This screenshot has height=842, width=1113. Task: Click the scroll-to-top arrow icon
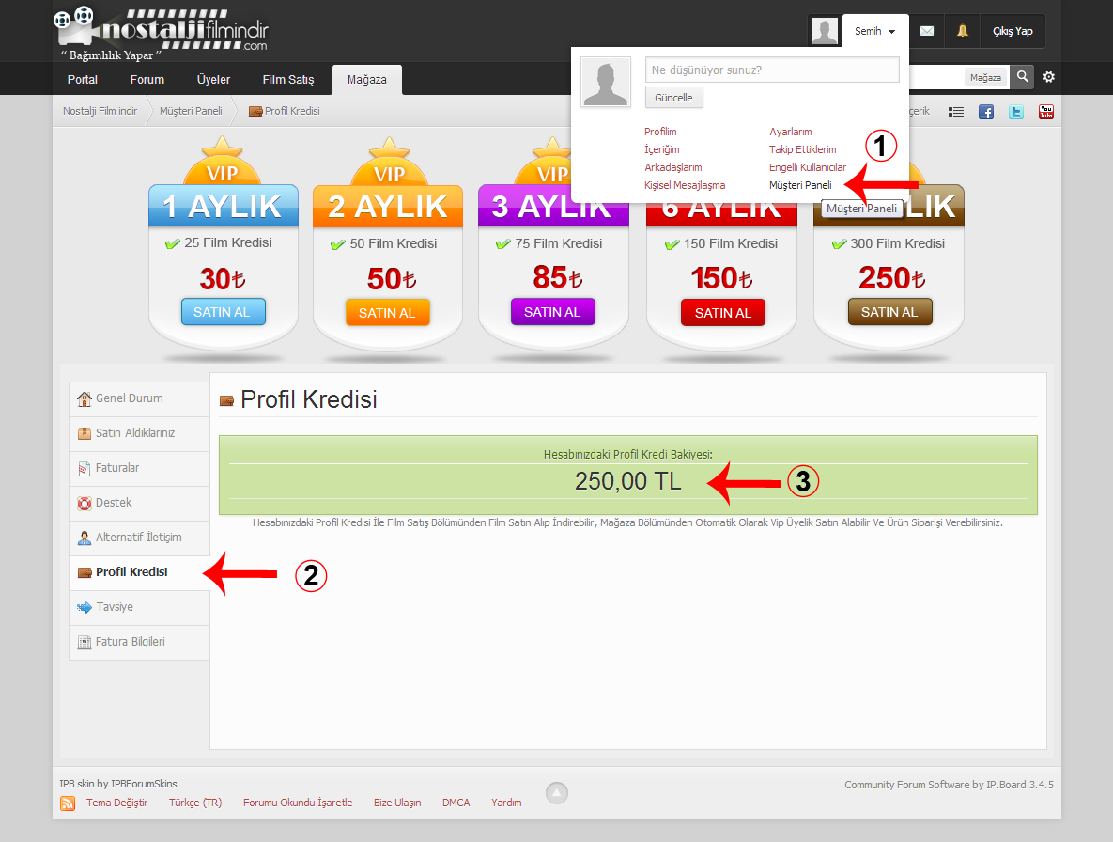(556, 793)
